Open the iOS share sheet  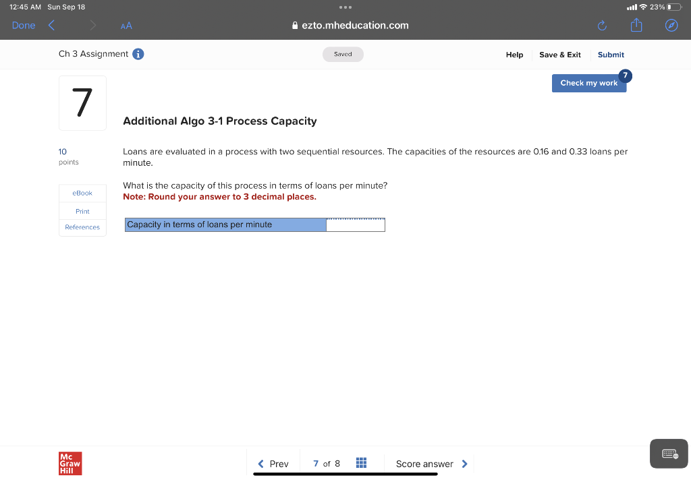[x=636, y=25]
